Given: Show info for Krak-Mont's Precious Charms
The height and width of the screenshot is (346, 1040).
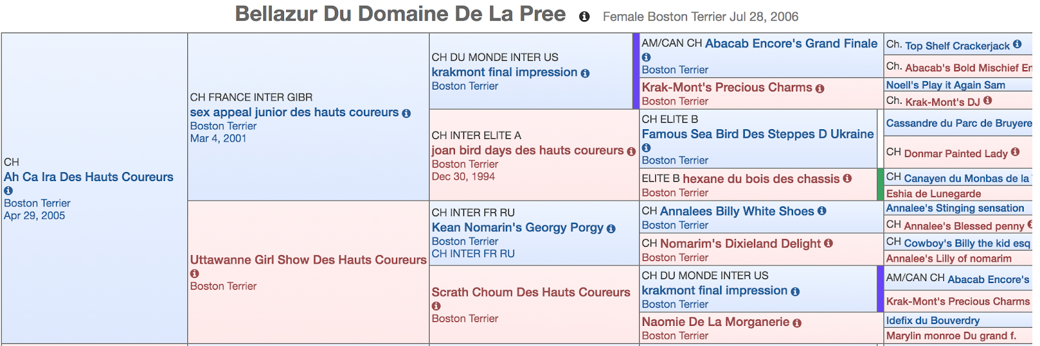Looking at the screenshot, I should tap(820, 88).
